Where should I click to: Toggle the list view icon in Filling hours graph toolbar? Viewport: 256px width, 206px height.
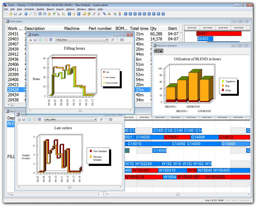point(41,40)
